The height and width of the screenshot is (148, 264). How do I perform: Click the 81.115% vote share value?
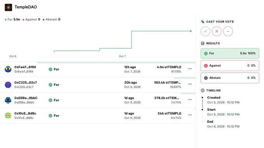(x=176, y=72)
